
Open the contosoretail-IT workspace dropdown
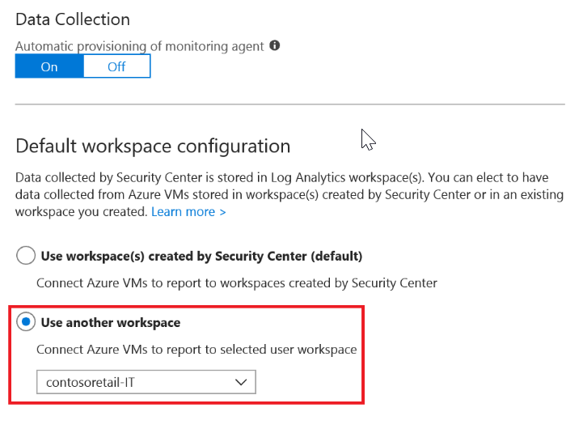[146, 382]
